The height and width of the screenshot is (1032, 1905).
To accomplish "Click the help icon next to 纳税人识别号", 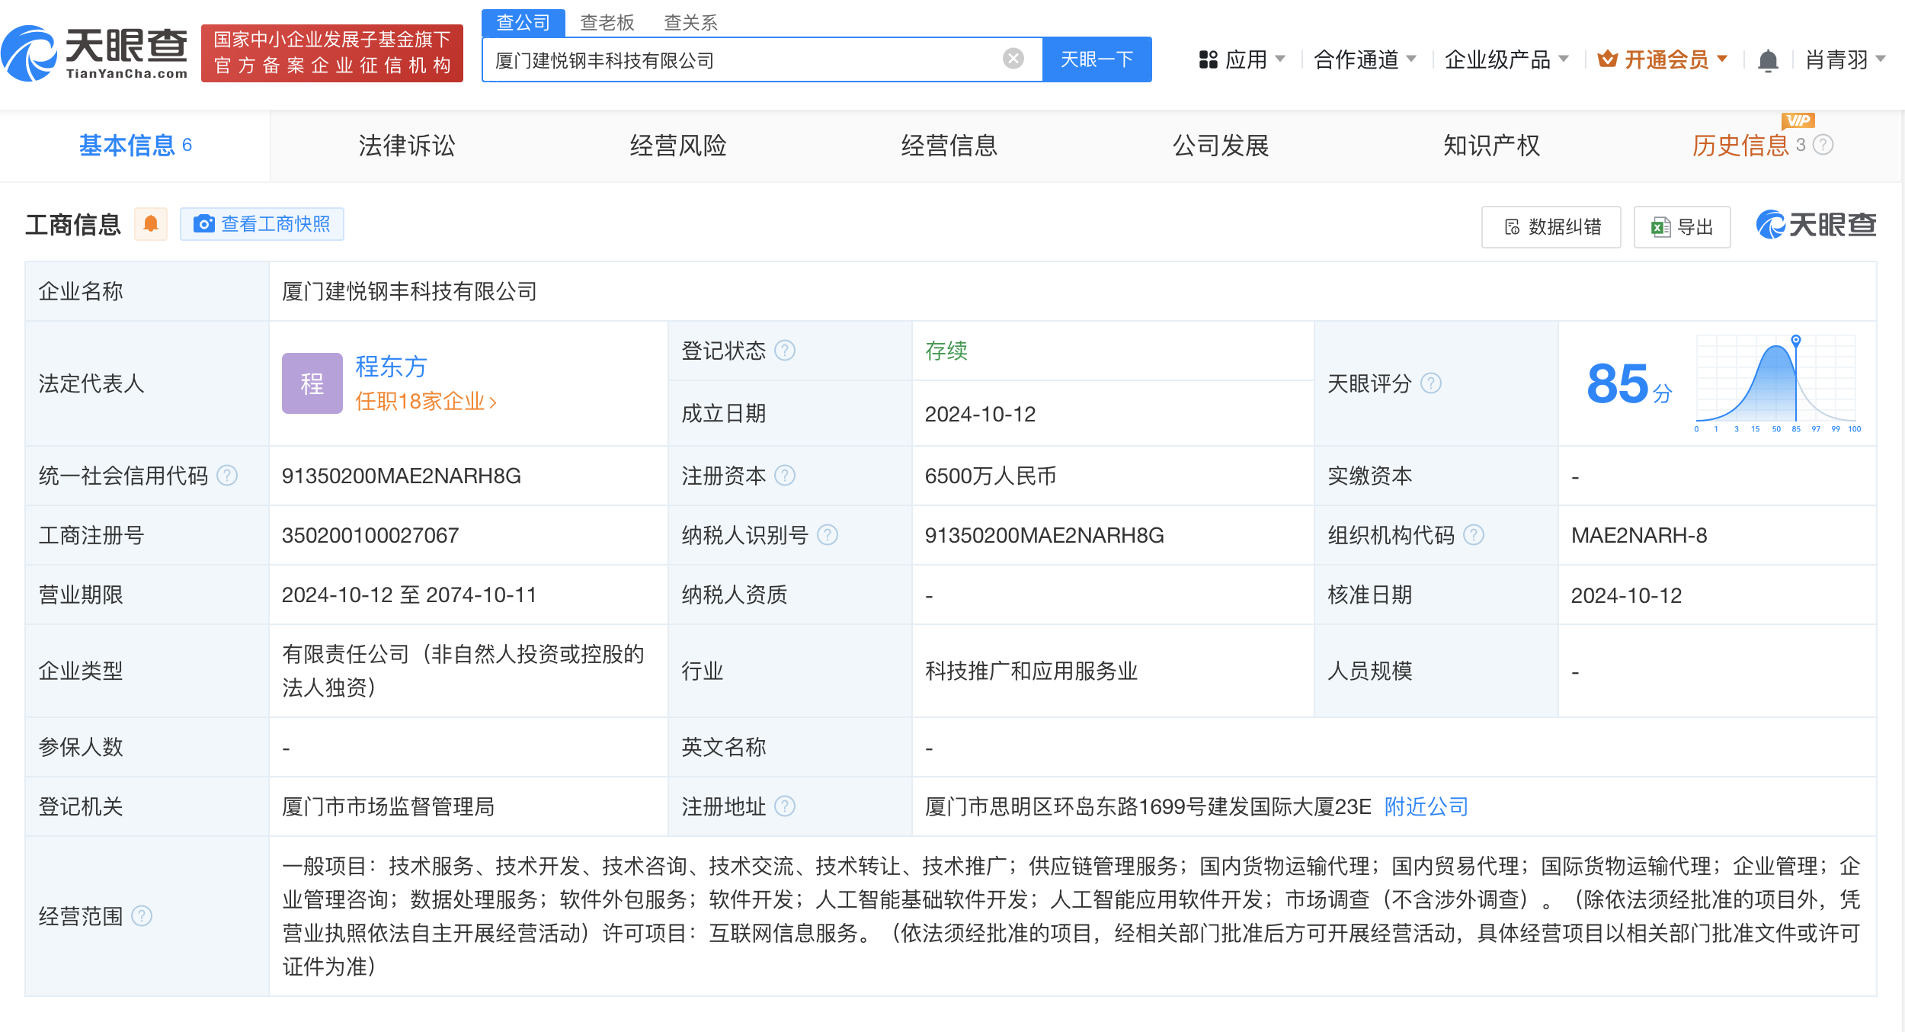I will coord(828,535).
